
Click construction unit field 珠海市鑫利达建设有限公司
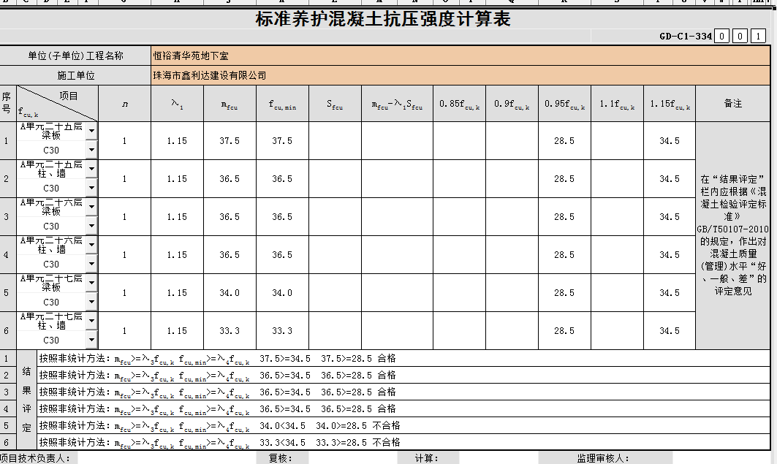(460, 75)
